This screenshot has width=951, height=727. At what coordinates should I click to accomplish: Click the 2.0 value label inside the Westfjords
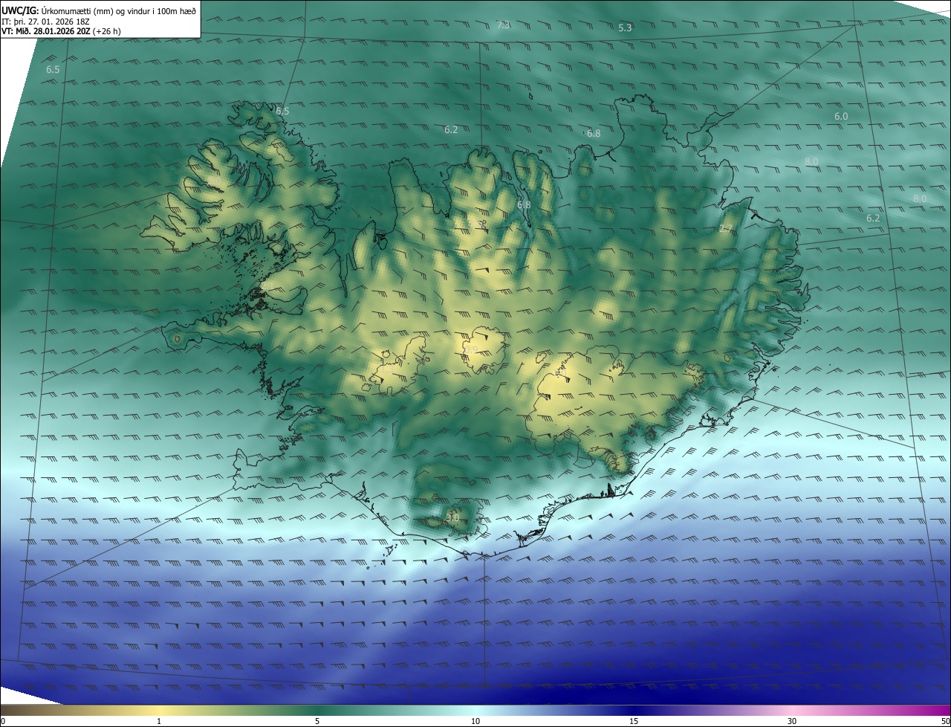tap(216, 181)
